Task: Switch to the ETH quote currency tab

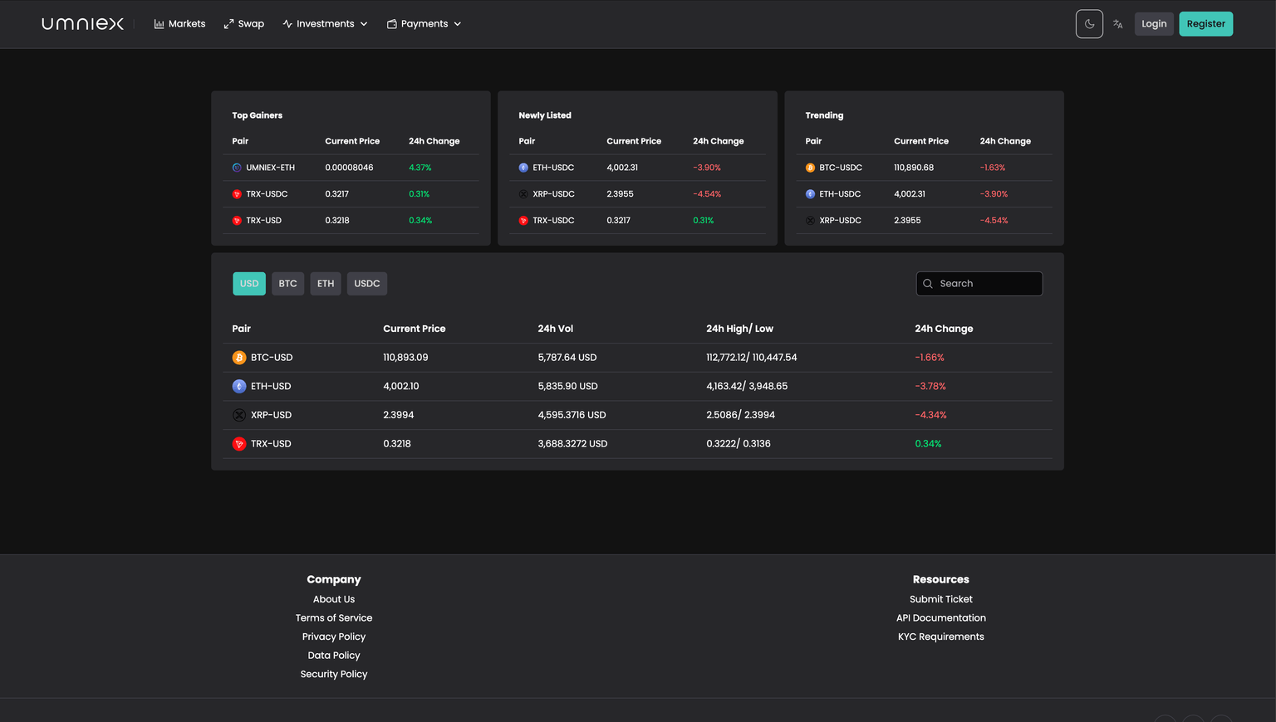Action: click(325, 283)
